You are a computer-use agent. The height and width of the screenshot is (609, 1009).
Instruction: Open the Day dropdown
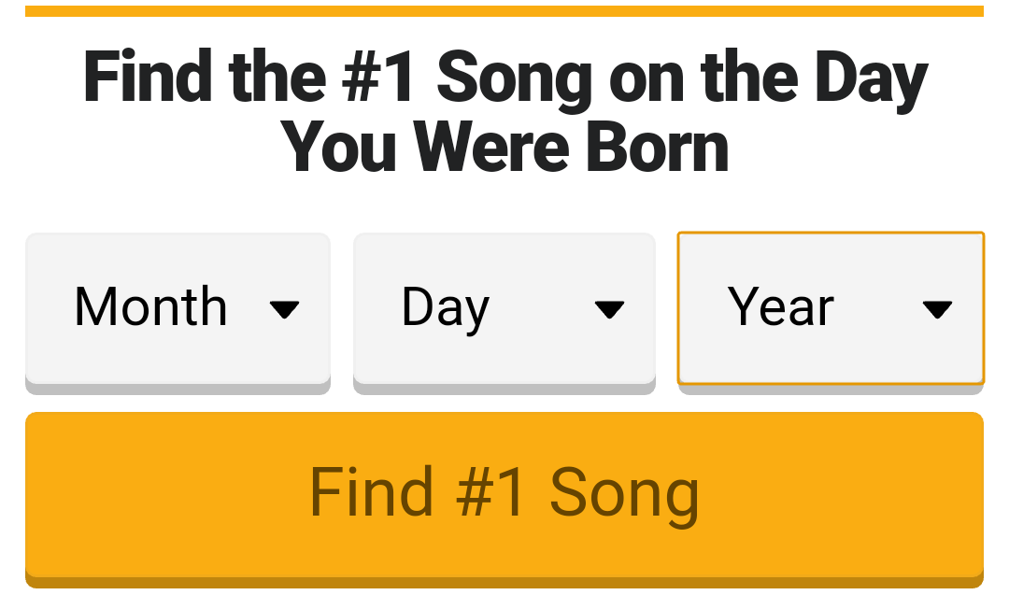pos(504,308)
